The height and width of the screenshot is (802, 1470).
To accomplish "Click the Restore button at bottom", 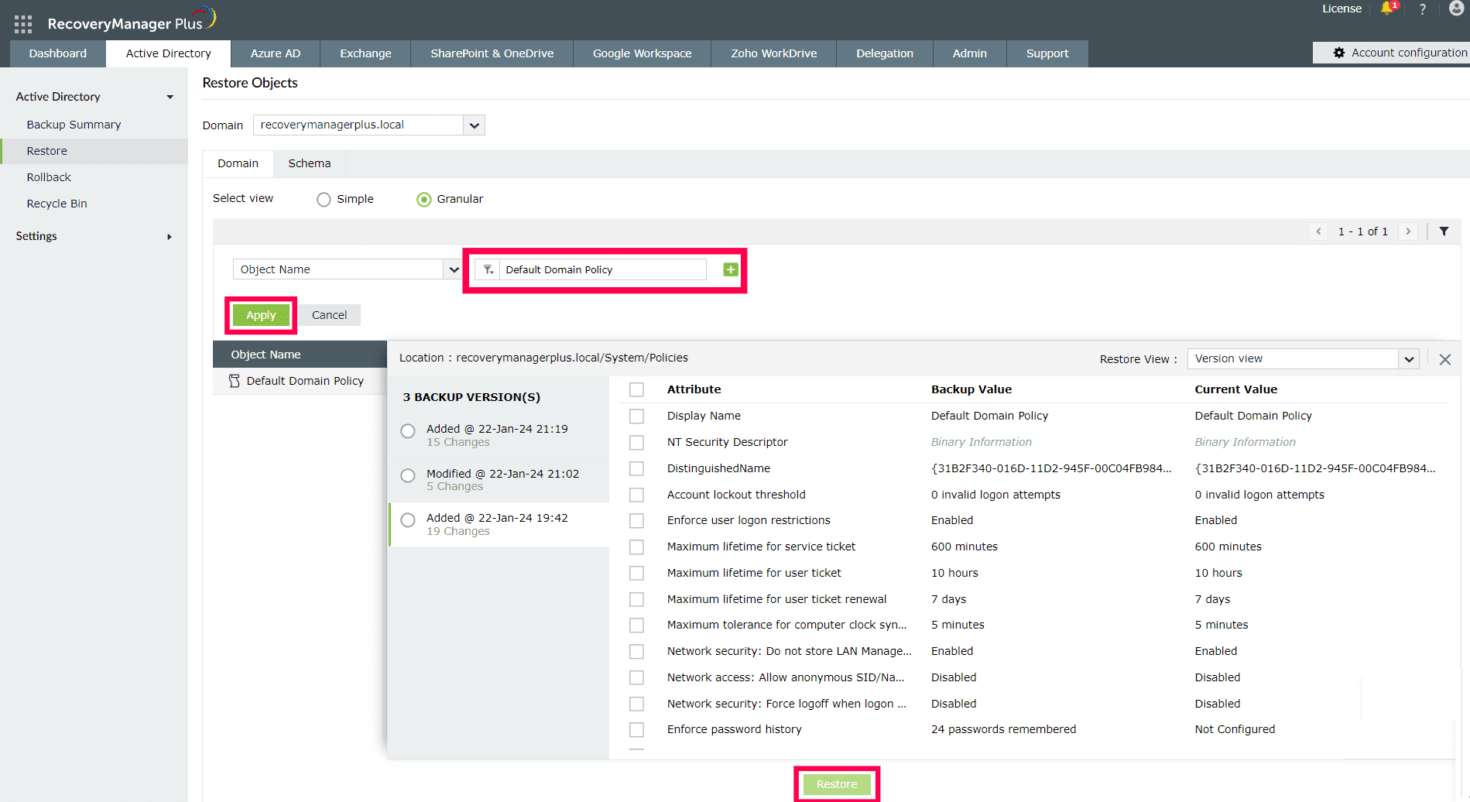I will coord(836,784).
